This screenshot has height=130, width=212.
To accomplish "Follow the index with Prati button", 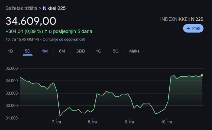I will click(x=193, y=28).
